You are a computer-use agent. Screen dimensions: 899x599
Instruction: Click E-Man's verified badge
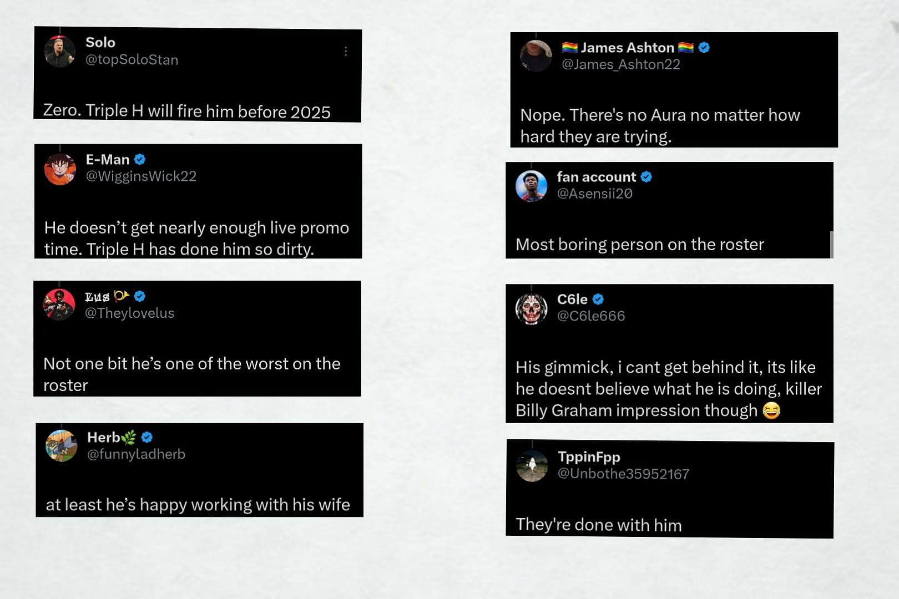click(140, 159)
